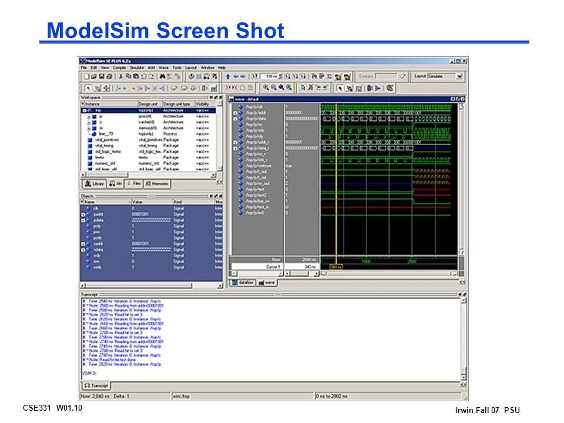Click the Workspace horizontal scrollbar
Screen dimensions: 564x423
click(149, 175)
